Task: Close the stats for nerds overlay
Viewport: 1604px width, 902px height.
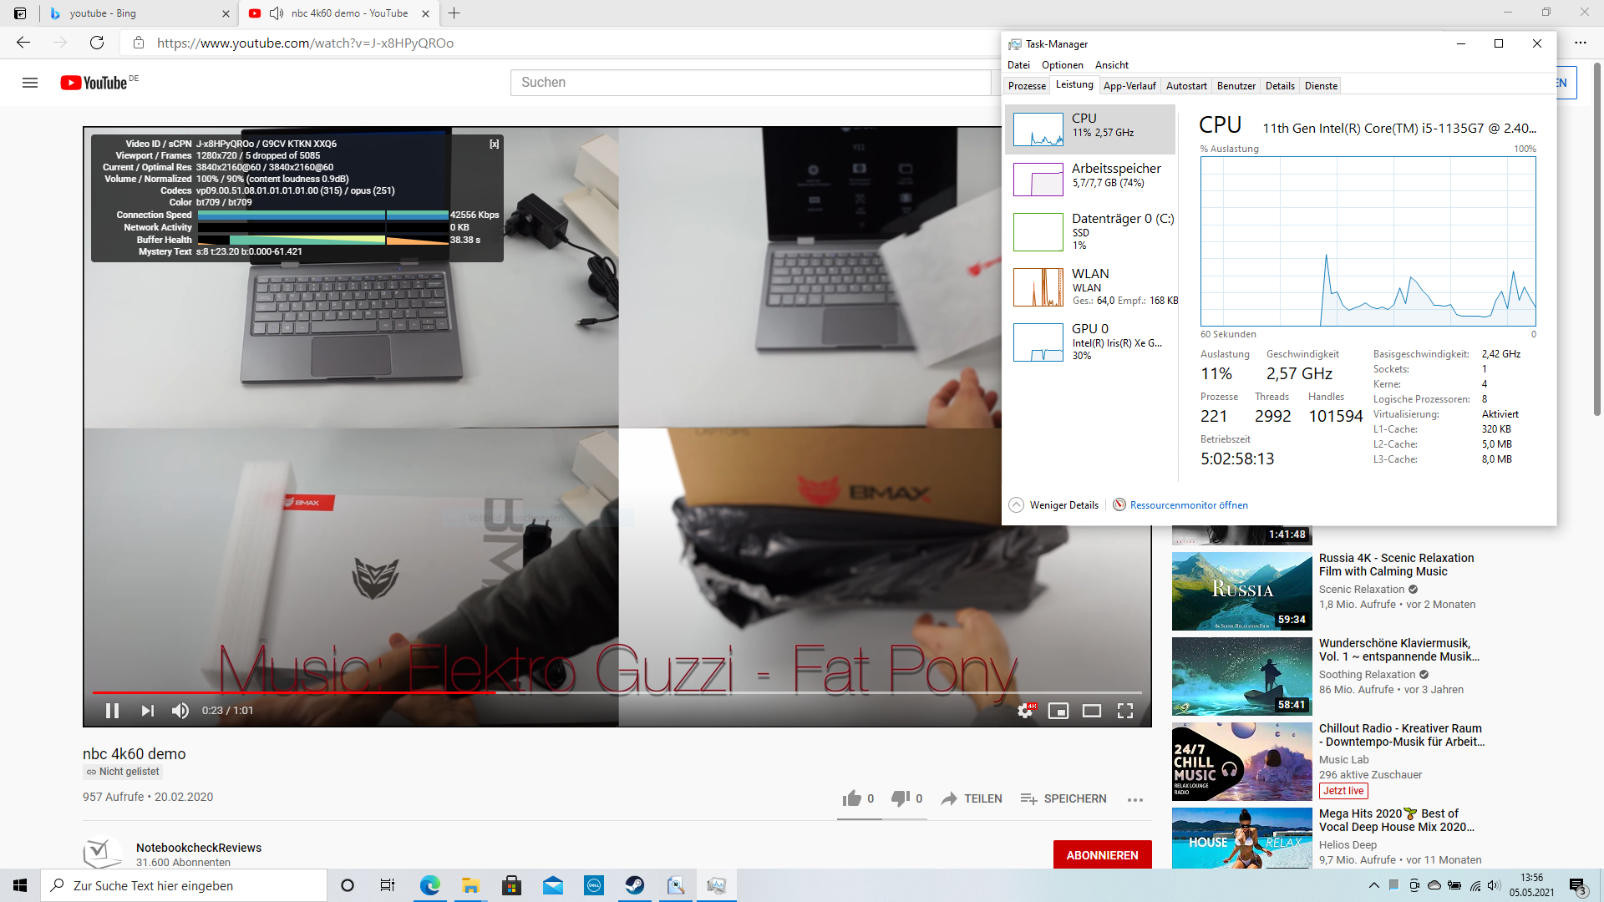Action: (x=494, y=144)
